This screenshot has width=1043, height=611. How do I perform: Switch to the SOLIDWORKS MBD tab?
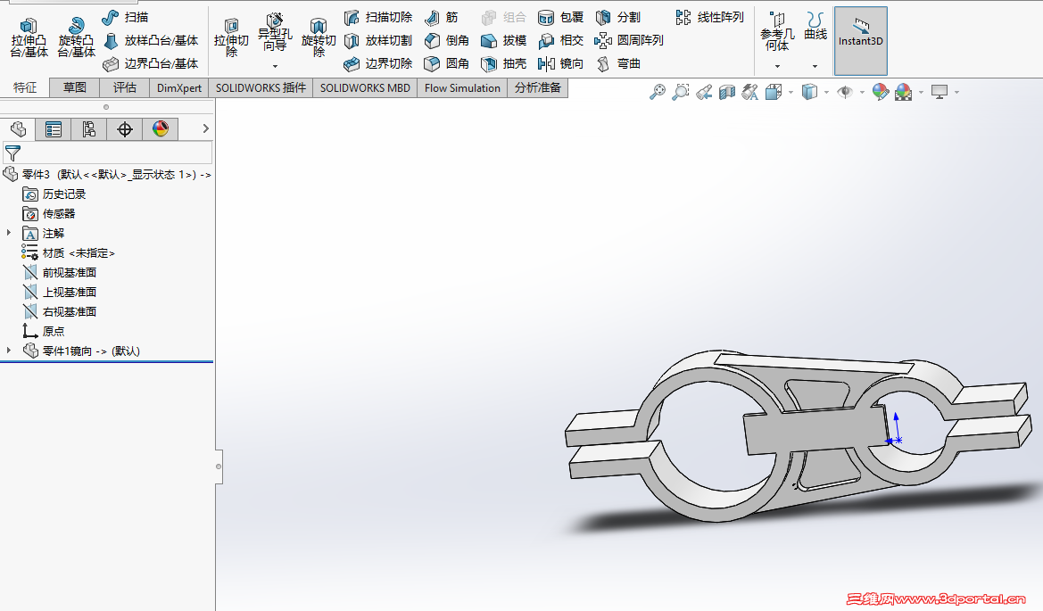click(365, 87)
